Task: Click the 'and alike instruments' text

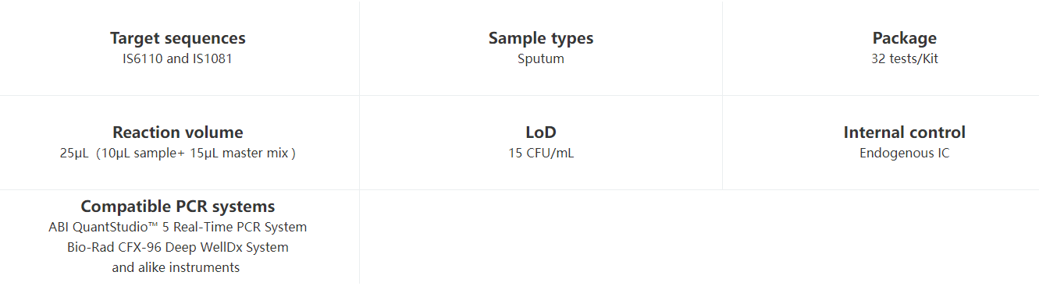Action: [x=176, y=268]
